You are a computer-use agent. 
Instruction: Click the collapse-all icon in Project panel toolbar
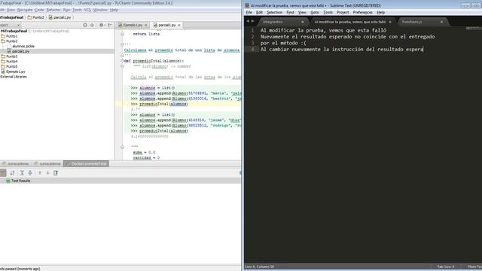[92, 25]
